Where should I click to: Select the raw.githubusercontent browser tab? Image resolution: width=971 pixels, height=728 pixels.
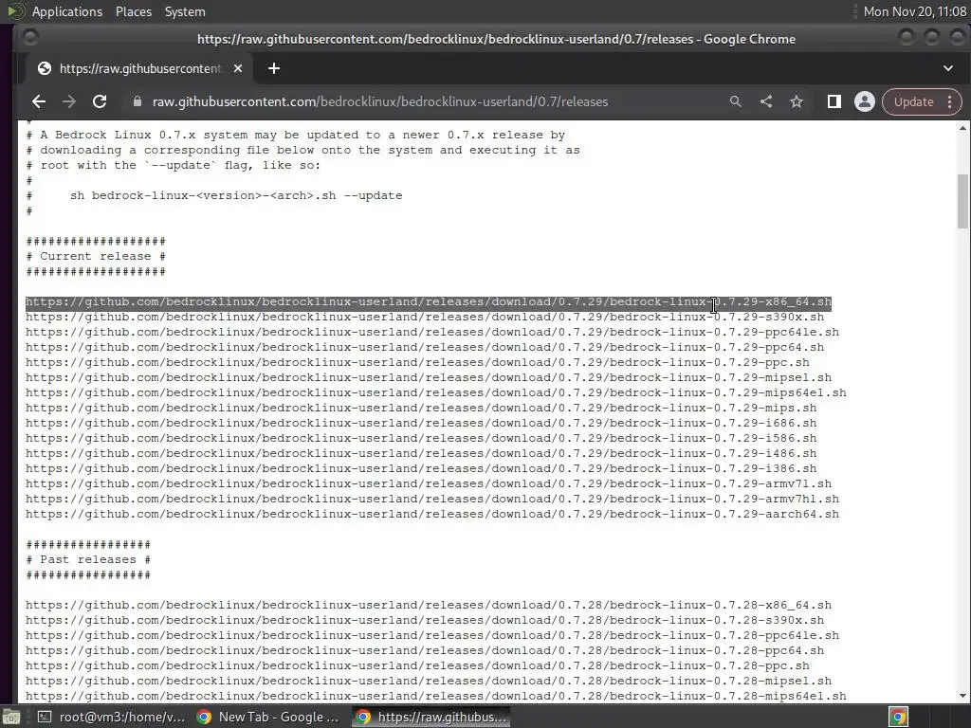click(139, 68)
